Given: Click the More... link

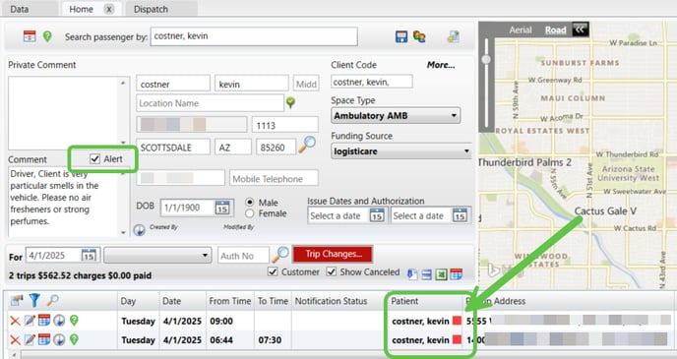Looking at the screenshot, I should coord(441,65).
